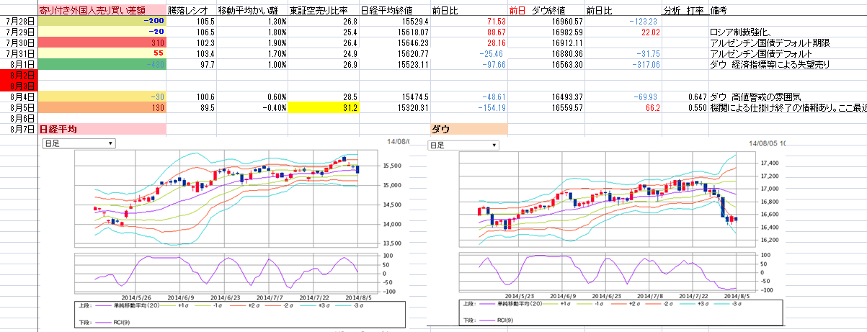The width and height of the screenshot is (867, 332).
Task: Select the 騰落レシオ column header
Action: [x=190, y=11]
